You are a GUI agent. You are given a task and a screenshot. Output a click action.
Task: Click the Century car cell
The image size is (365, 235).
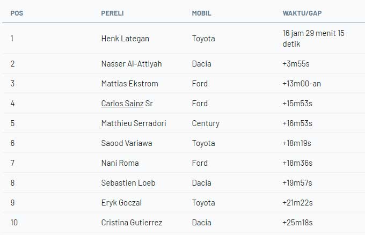coord(206,123)
